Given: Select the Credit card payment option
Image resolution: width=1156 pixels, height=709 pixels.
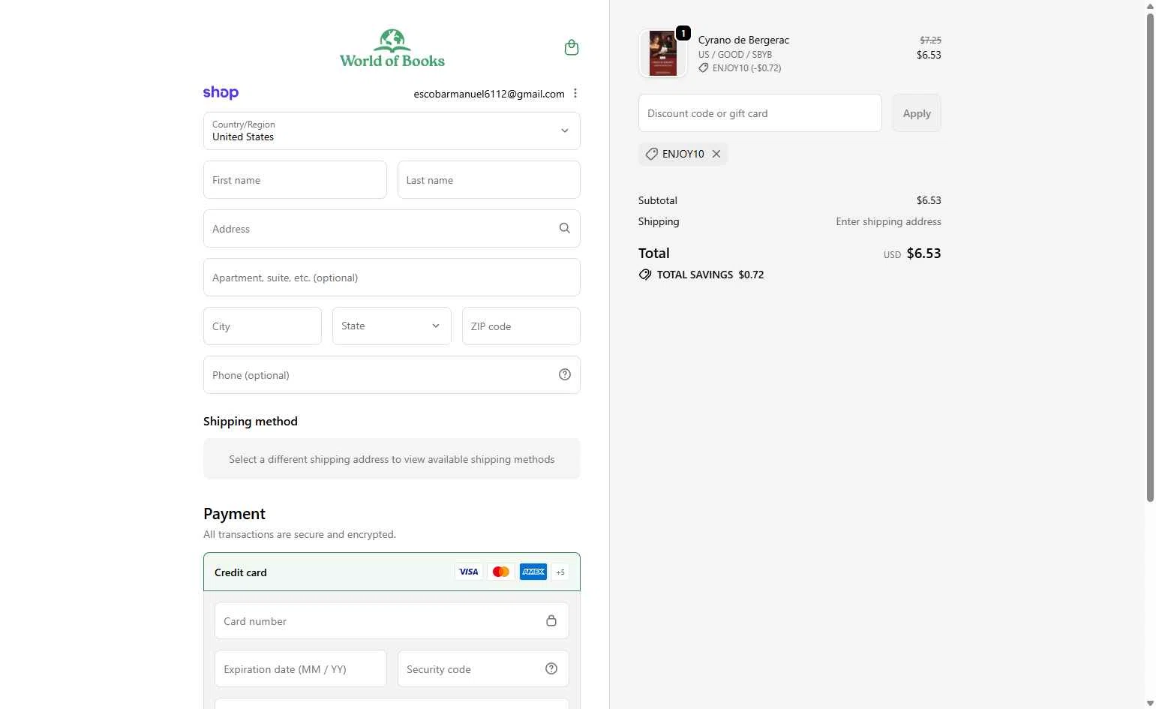Looking at the screenshot, I should pos(392,572).
